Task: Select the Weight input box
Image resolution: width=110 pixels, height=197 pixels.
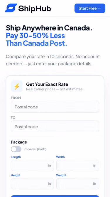Action: pyautogui.click(x=78, y=184)
